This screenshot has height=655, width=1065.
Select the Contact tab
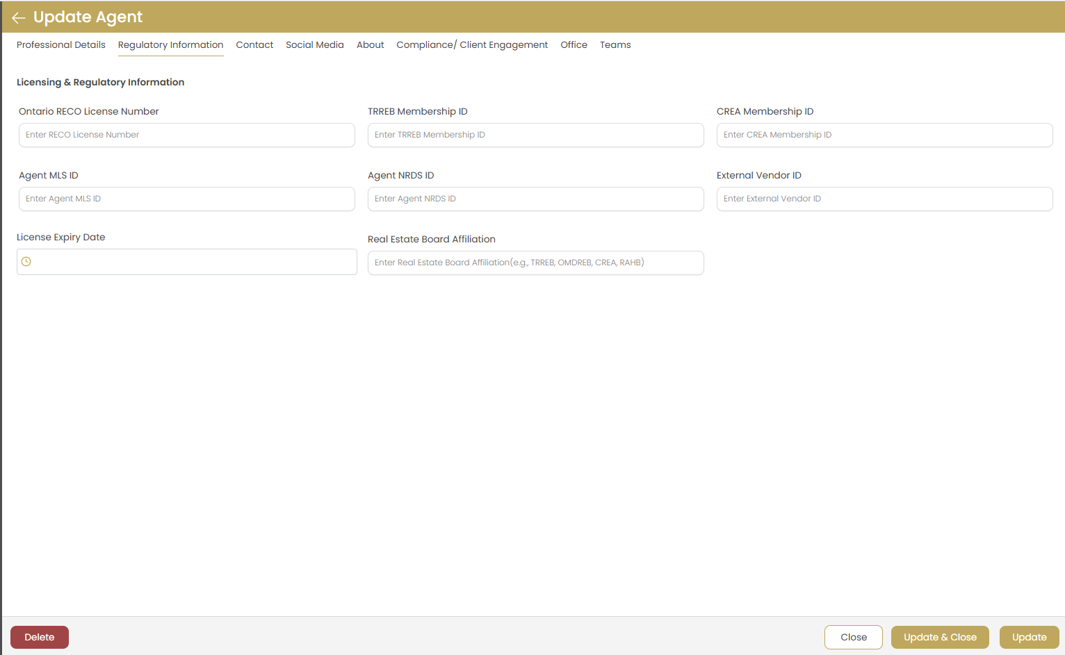[x=254, y=44]
